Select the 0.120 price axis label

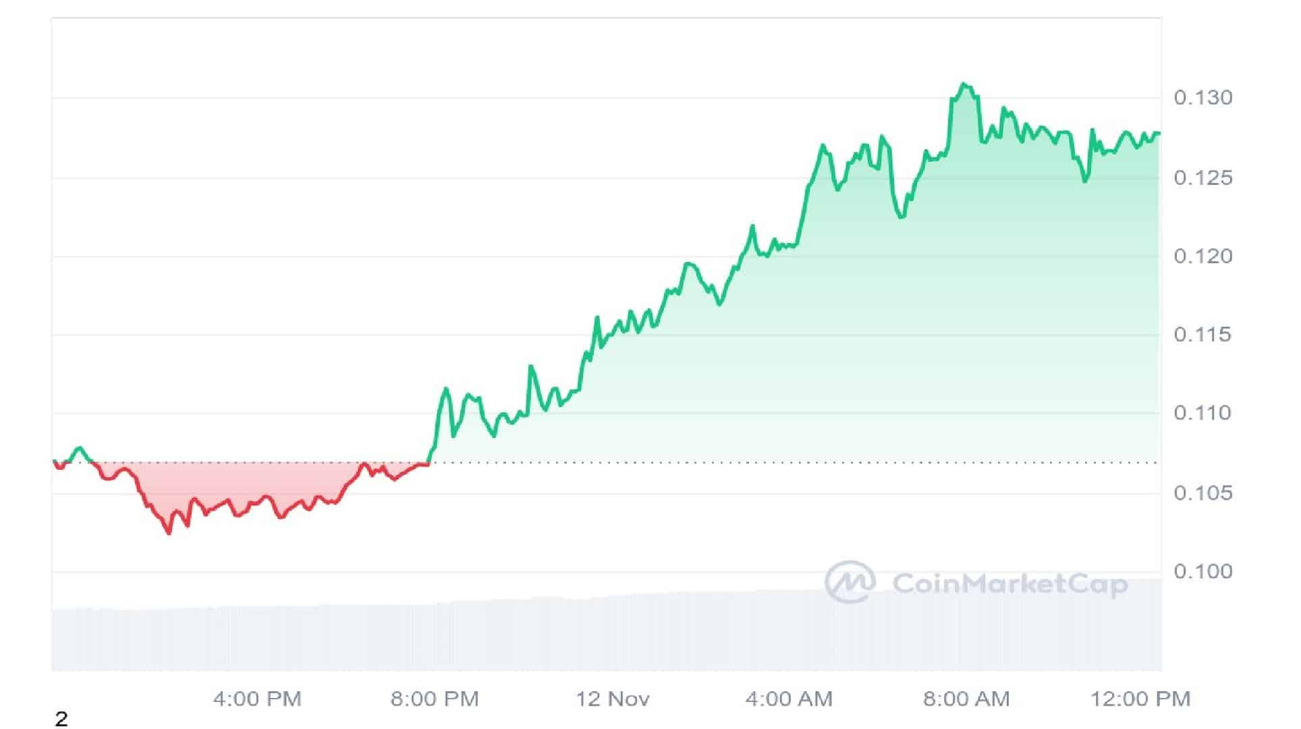click(x=1203, y=256)
